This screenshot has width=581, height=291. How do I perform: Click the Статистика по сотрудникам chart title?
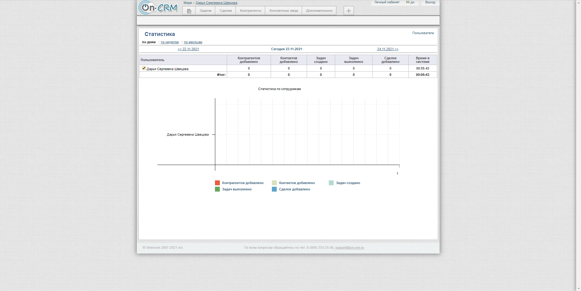point(279,89)
